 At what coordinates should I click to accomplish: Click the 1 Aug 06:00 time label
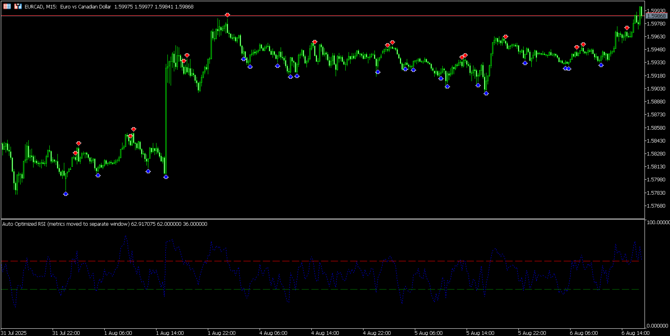click(118, 333)
